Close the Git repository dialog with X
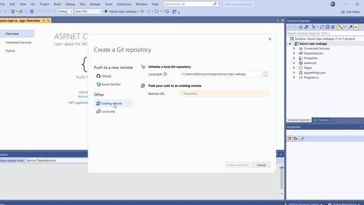The height and width of the screenshot is (205, 364). coord(270,39)
